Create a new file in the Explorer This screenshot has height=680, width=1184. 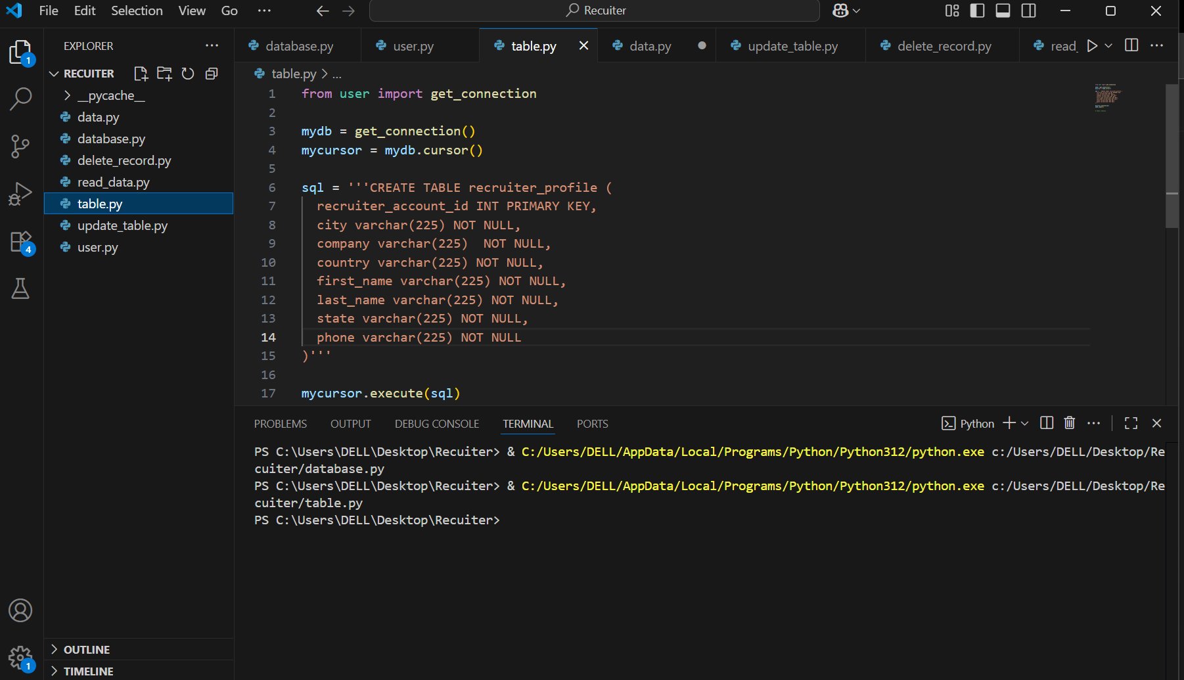pos(140,74)
